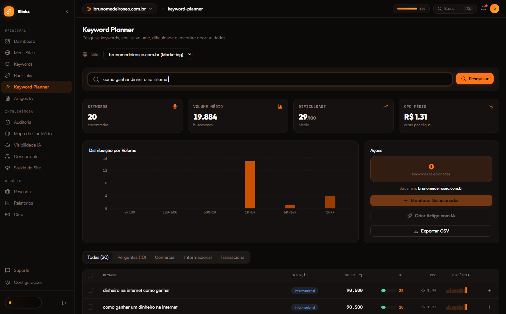Switch to Perguntas (10) tab
506x314 pixels.
(132, 257)
